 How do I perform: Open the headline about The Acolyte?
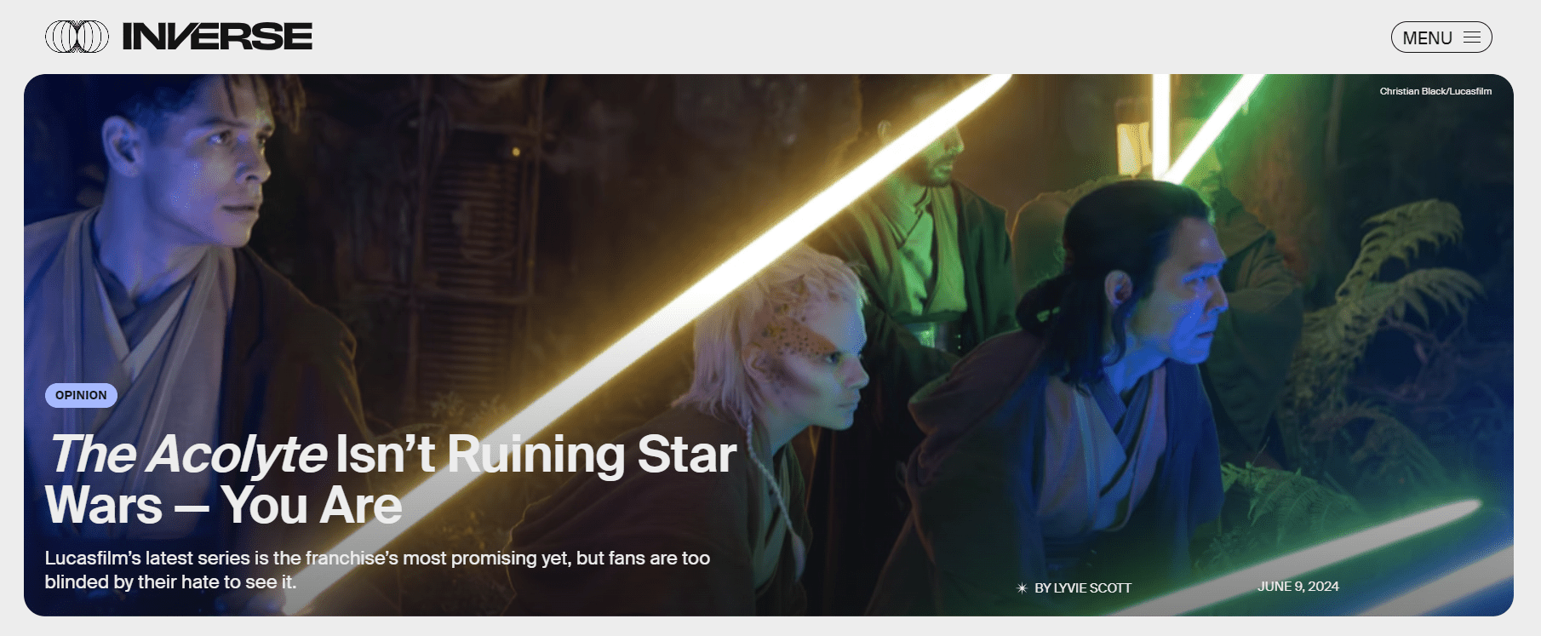[391, 479]
